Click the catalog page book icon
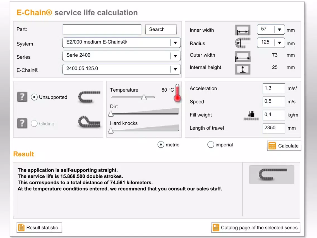This screenshot has width=317, height=238. [x=216, y=227]
